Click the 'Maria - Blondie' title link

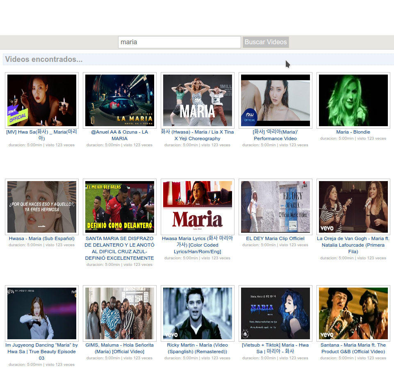[353, 132]
